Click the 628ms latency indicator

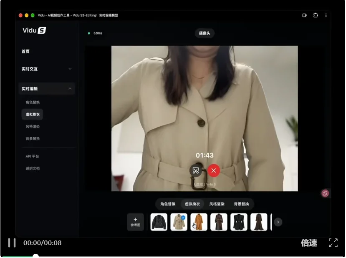click(95, 33)
